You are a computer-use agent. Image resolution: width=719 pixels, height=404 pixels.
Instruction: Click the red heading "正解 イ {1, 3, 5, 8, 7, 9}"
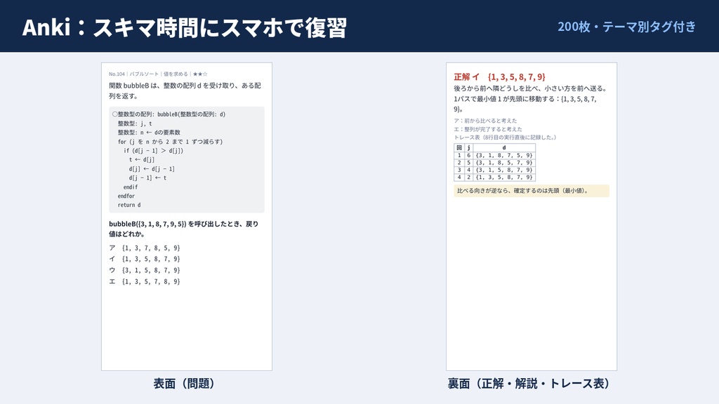499,77
